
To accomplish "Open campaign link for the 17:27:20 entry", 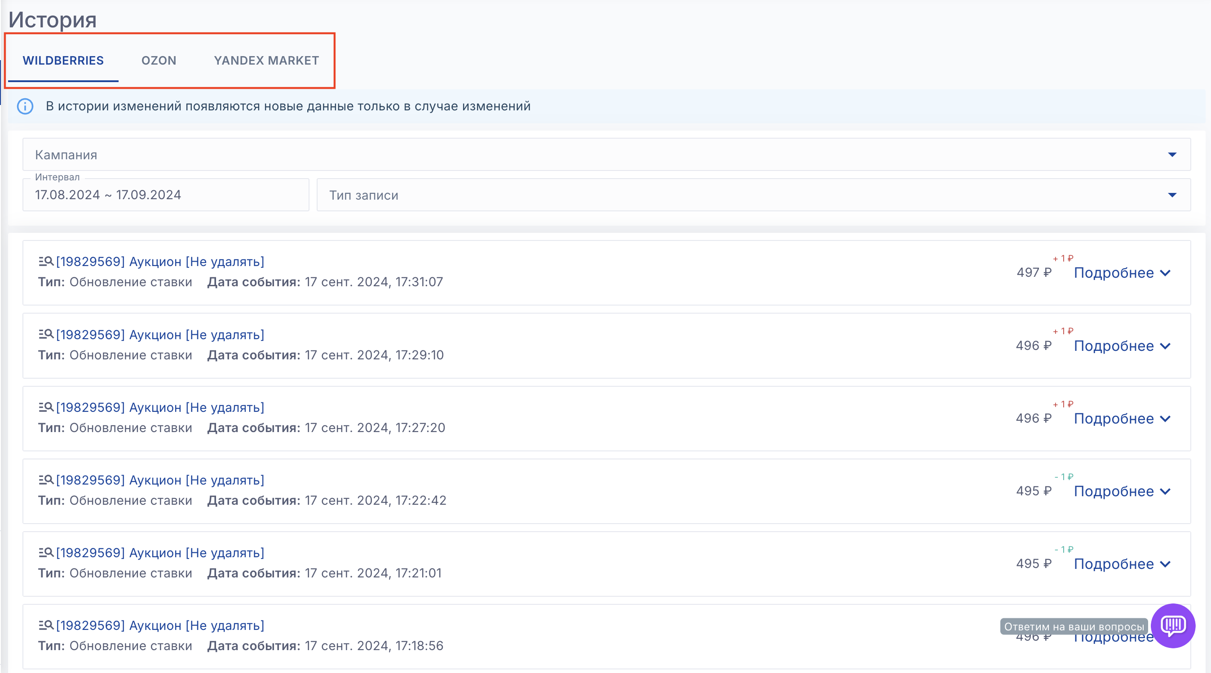I will [160, 407].
